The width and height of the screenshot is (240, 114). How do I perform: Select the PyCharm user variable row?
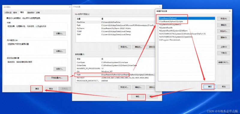click(115, 28)
